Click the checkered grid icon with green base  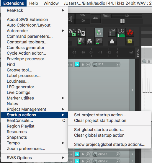coord(99,41)
